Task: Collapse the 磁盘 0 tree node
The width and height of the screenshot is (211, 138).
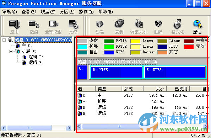Action: (4, 40)
